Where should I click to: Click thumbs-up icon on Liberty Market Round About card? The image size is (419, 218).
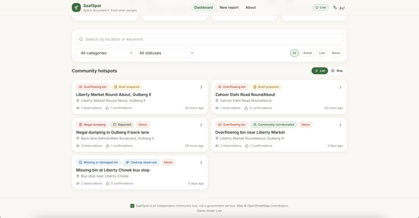tap(107, 108)
